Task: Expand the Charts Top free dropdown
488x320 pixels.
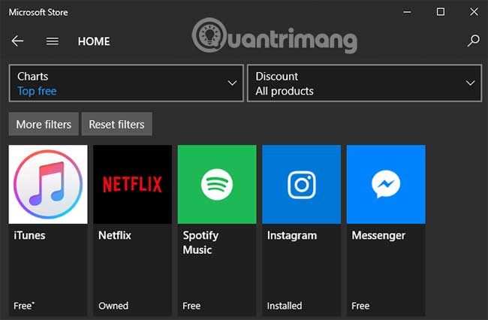Action: pyautogui.click(x=126, y=83)
